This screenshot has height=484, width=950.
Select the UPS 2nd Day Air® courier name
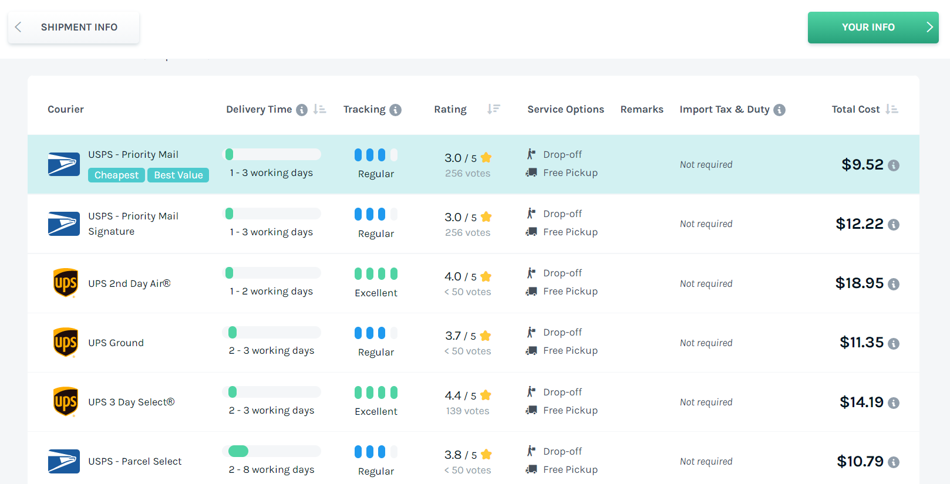click(x=129, y=283)
